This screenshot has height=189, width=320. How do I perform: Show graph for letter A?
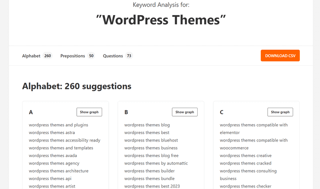coord(89,112)
